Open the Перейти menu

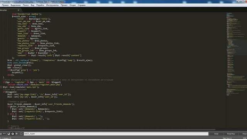coord(40,5)
